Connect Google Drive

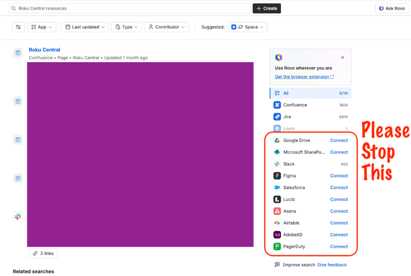(339, 140)
